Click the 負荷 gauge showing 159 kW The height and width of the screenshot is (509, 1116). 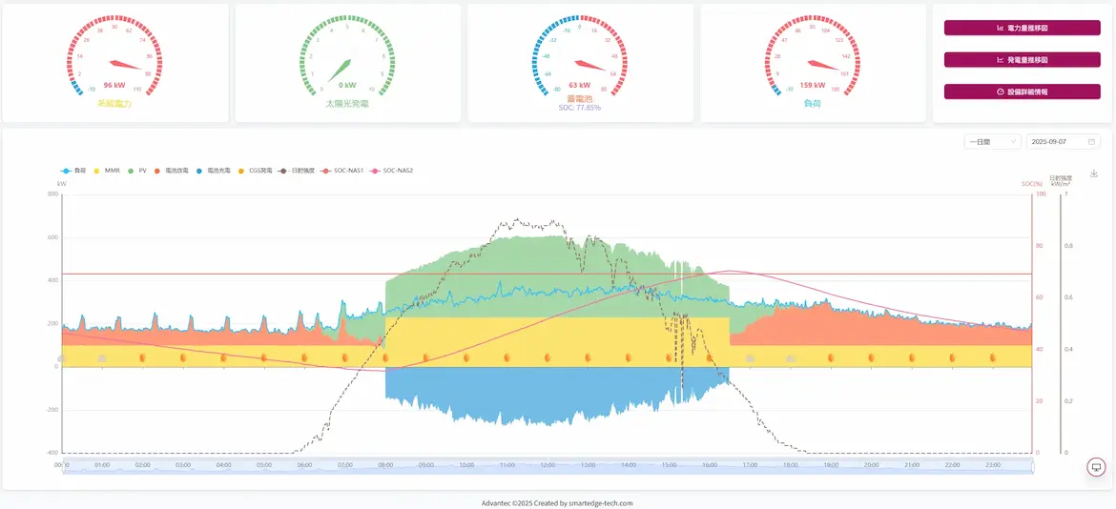pos(813,60)
